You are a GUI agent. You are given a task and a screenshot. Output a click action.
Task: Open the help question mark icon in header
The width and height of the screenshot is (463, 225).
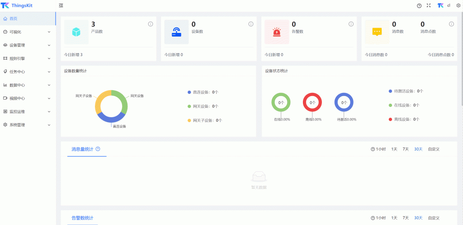[419, 5]
